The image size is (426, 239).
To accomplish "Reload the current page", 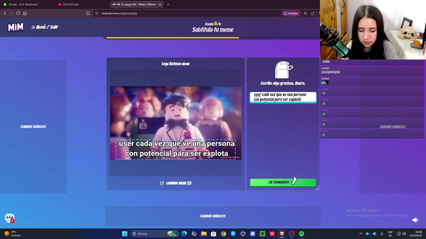I will (18, 13).
